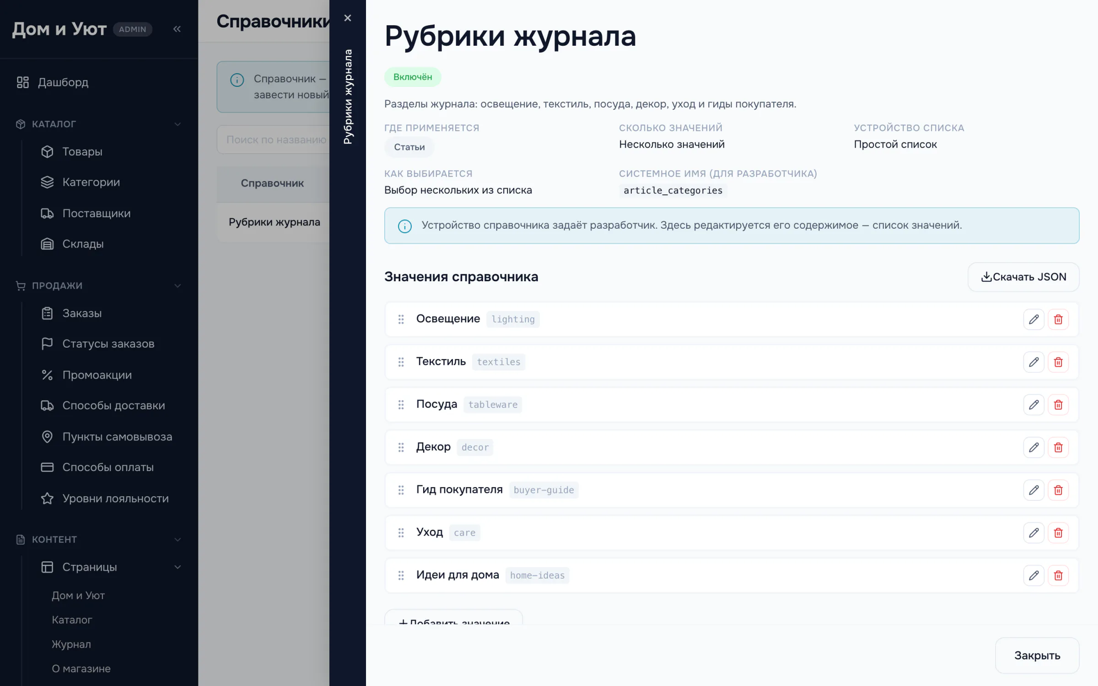The image size is (1098, 686).
Task: Focus the Поиск по названию search field
Action: [x=274, y=139]
